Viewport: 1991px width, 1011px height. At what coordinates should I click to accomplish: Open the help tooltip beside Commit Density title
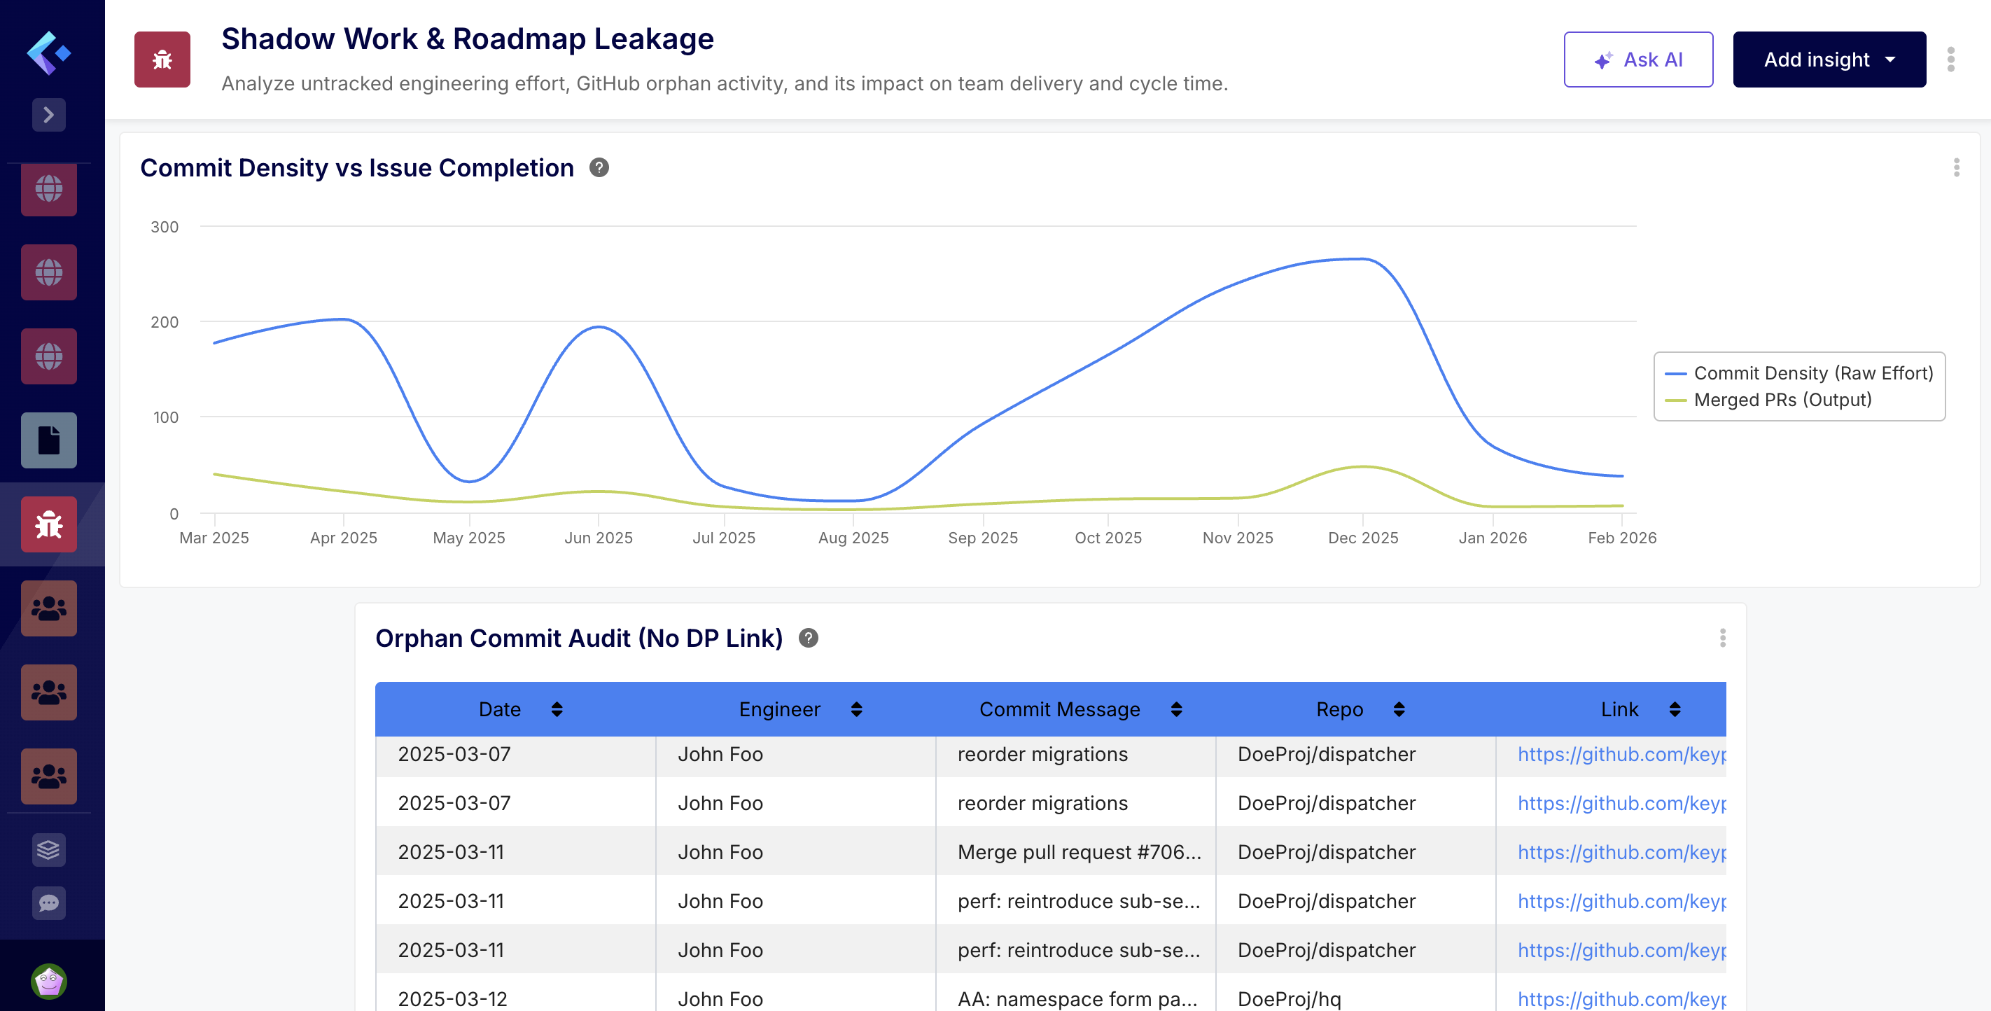pos(599,167)
